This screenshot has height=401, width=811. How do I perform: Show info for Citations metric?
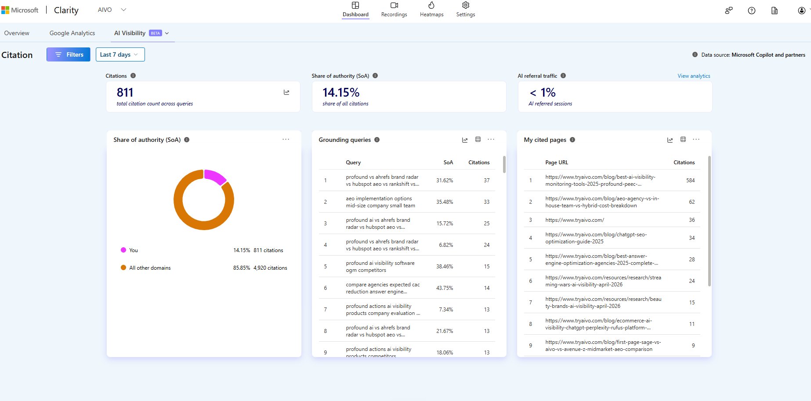[x=133, y=76]
